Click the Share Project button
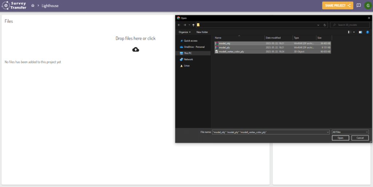The image size is (373, 187). point(337,5)
